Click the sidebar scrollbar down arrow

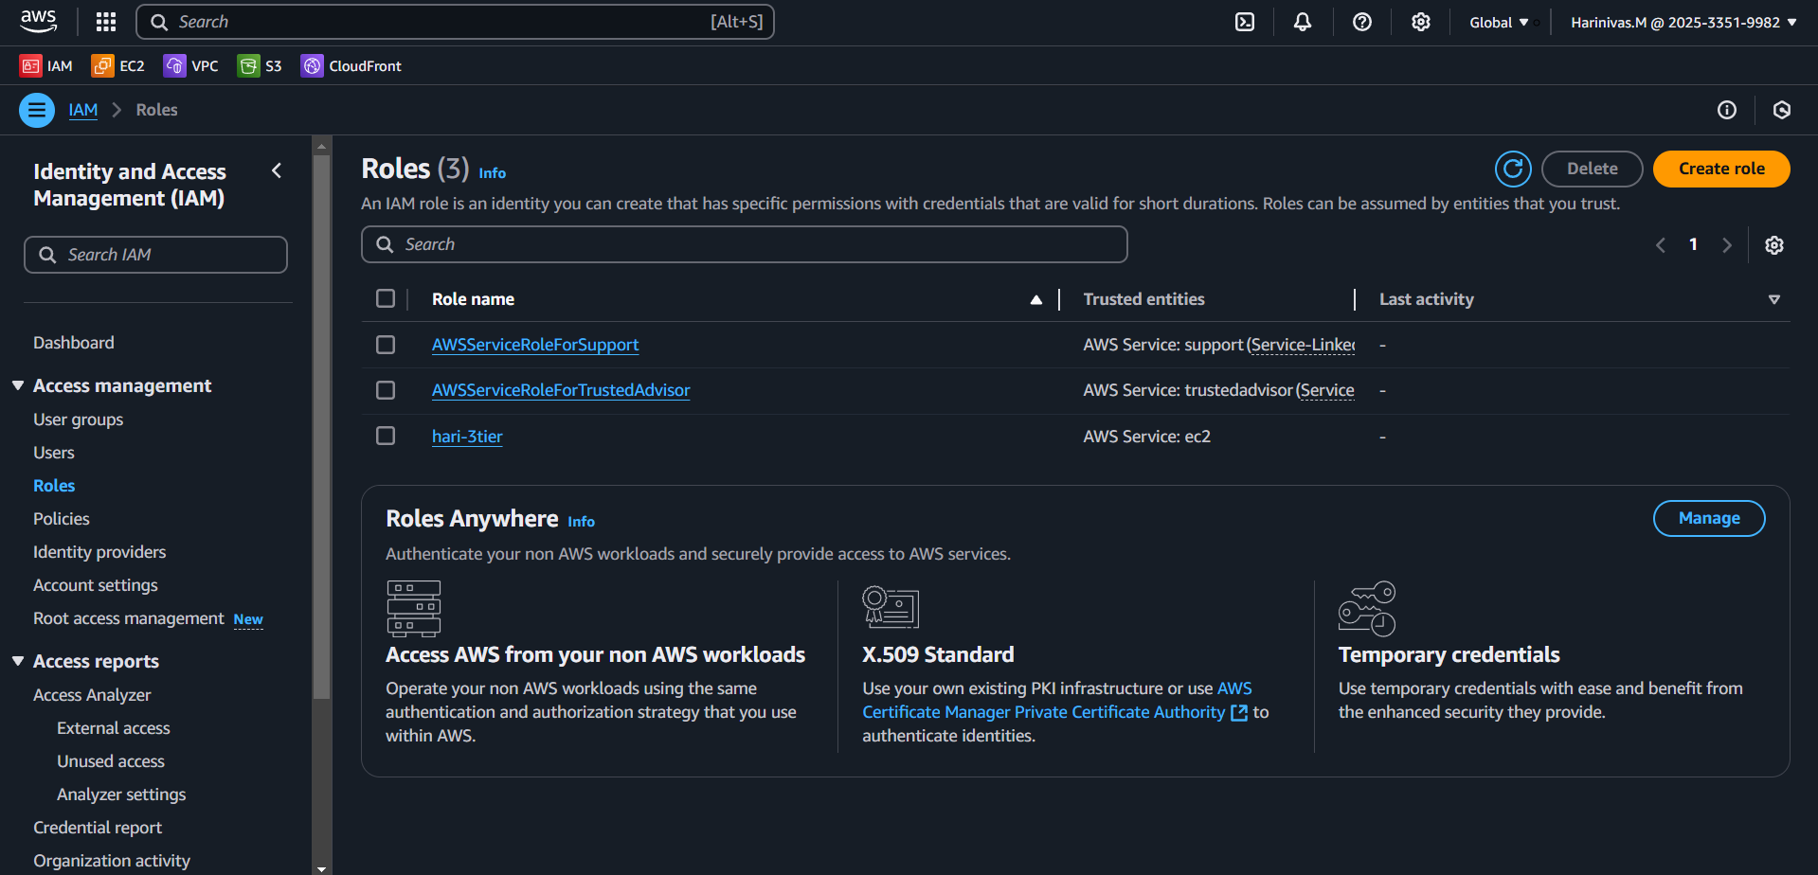click(321, 867)
